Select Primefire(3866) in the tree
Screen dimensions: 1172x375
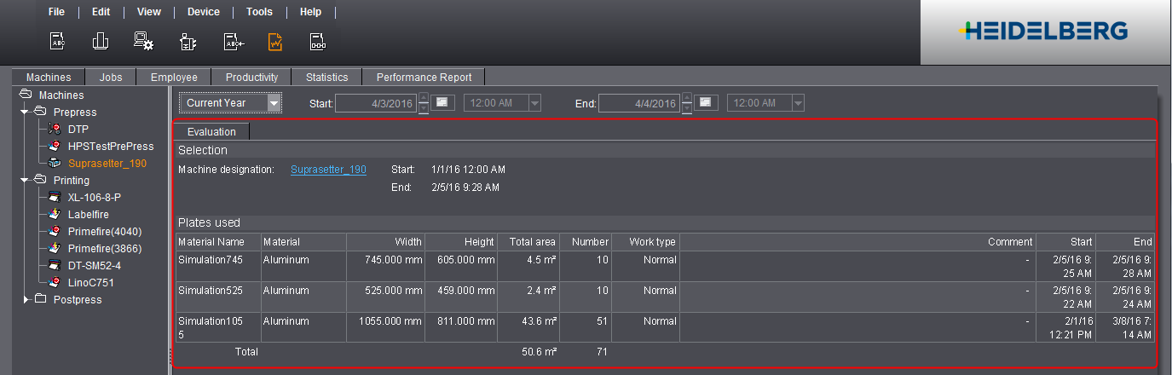[x=105, y=249]
